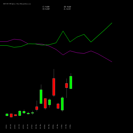This screenshot has height=133, width=133.
Task: Click the '20 Feb' date label
Action: pos(11,127)
